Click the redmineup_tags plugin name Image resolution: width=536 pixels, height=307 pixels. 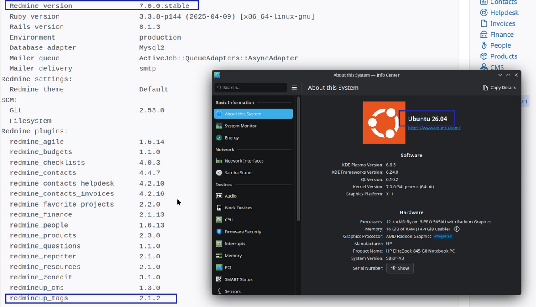point(39,298)
